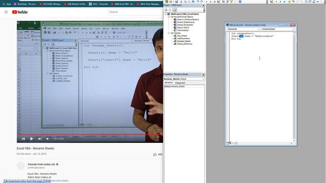
Task: Toggle Design Mode in the first toolbar
Action: 219,2
